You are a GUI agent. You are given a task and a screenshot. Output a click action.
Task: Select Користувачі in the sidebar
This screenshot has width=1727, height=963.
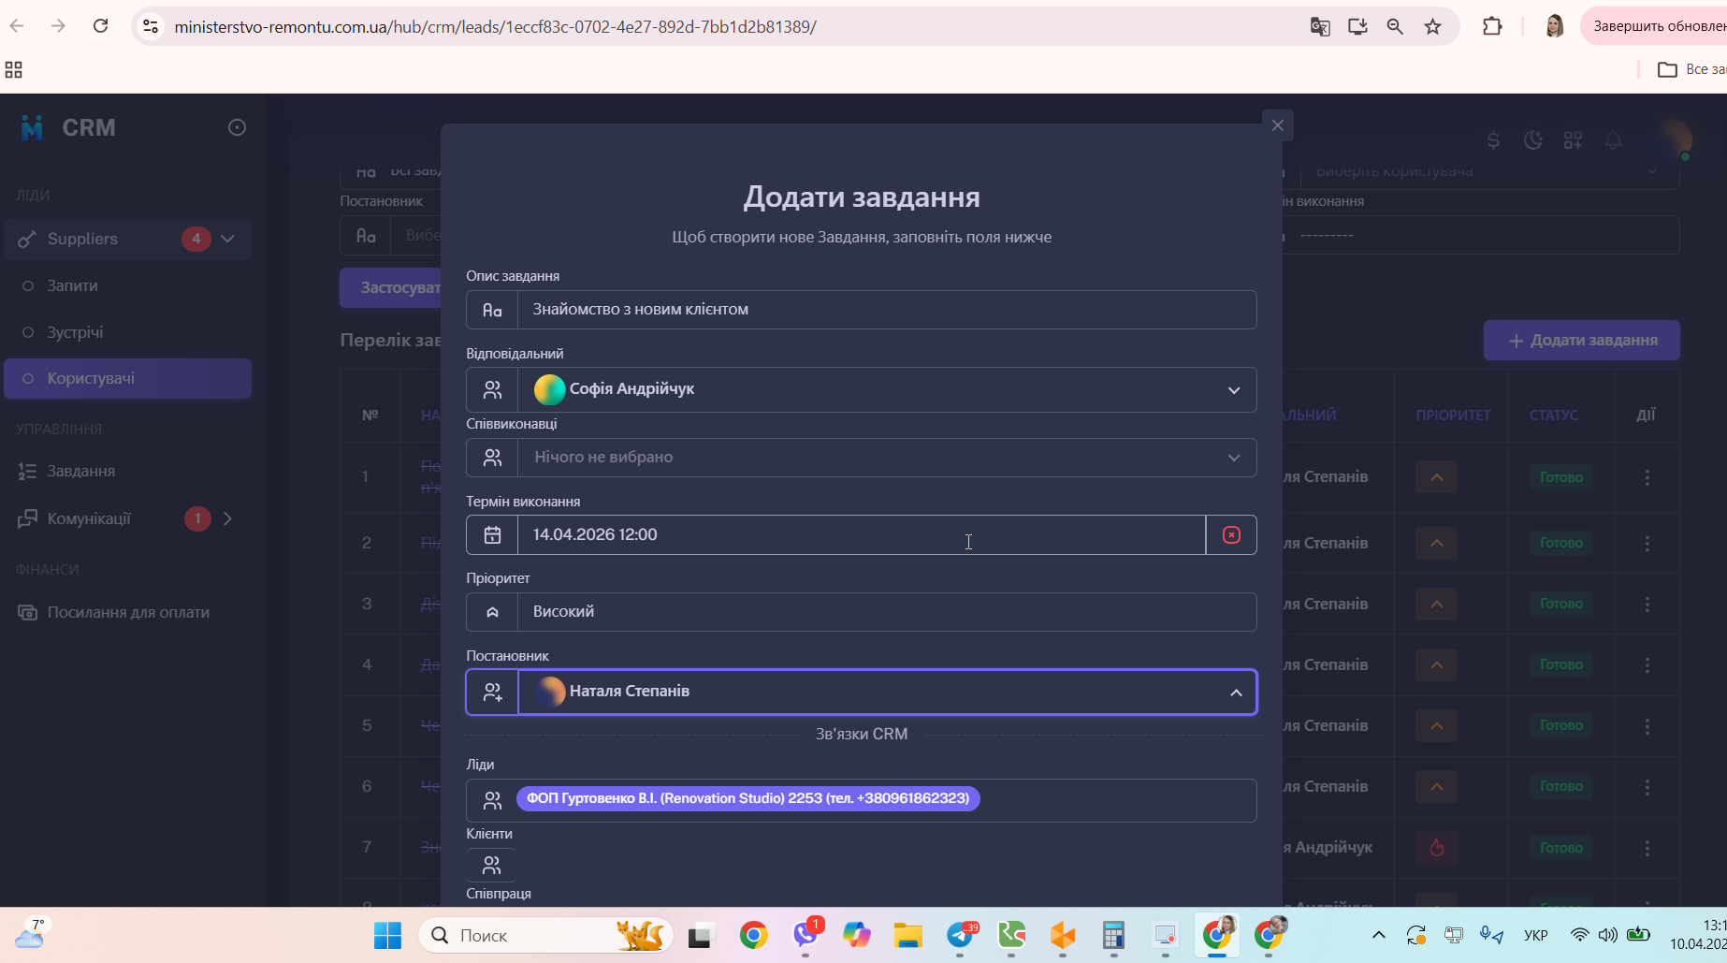point(128,378)
